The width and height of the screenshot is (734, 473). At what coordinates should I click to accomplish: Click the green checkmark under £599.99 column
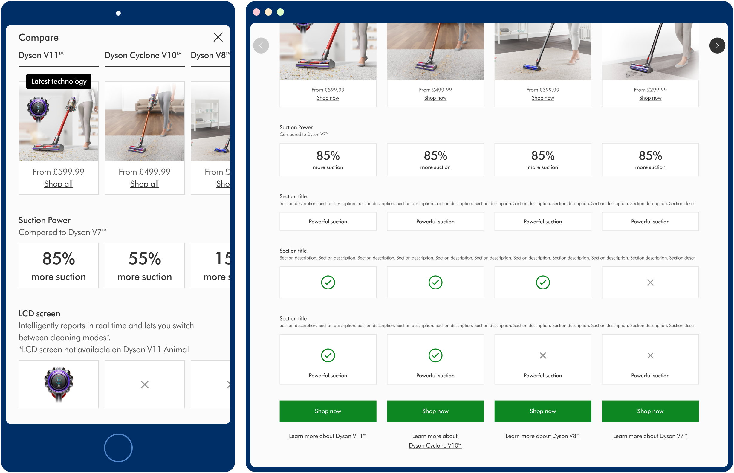pos(328,282)
